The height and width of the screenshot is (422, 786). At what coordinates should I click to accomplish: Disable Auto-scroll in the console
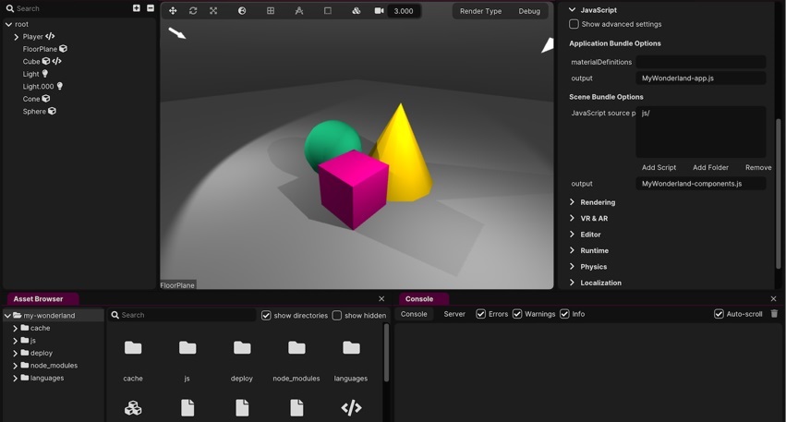click(x=719, y=314)
